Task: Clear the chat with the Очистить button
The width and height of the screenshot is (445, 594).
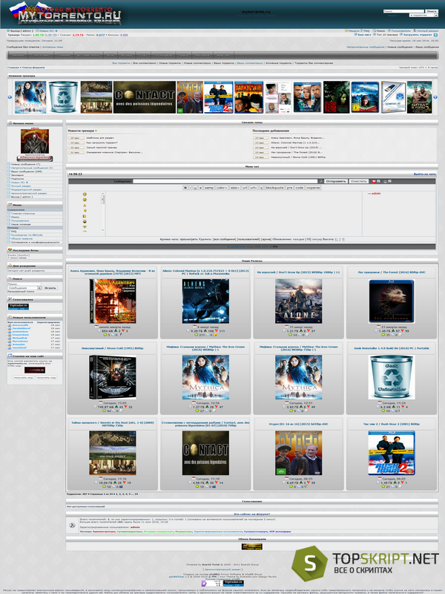Action: [x=358, y=181]
